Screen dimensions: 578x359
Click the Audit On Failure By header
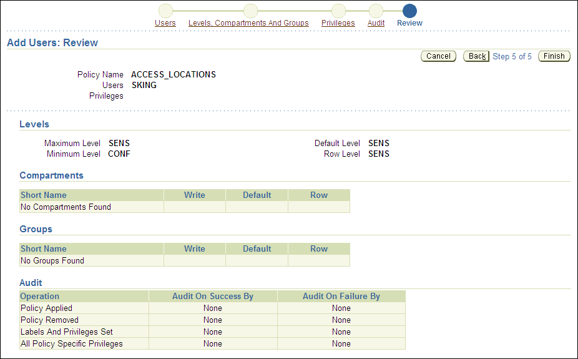pos(341,297)
